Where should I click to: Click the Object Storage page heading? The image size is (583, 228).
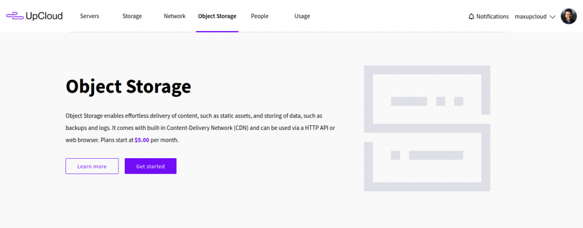click(x=128, y=87)
